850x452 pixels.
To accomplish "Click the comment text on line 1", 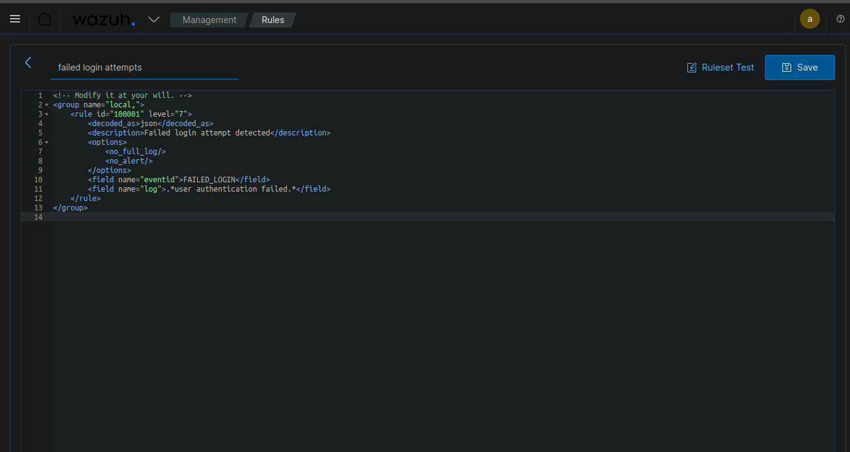I will point(123,96).
